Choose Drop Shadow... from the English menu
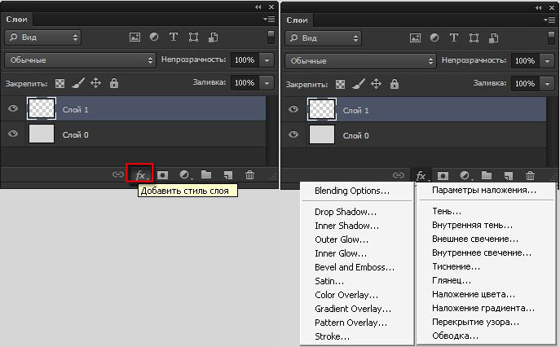This screenshot has width=560, height=347. tap(342, 212)
